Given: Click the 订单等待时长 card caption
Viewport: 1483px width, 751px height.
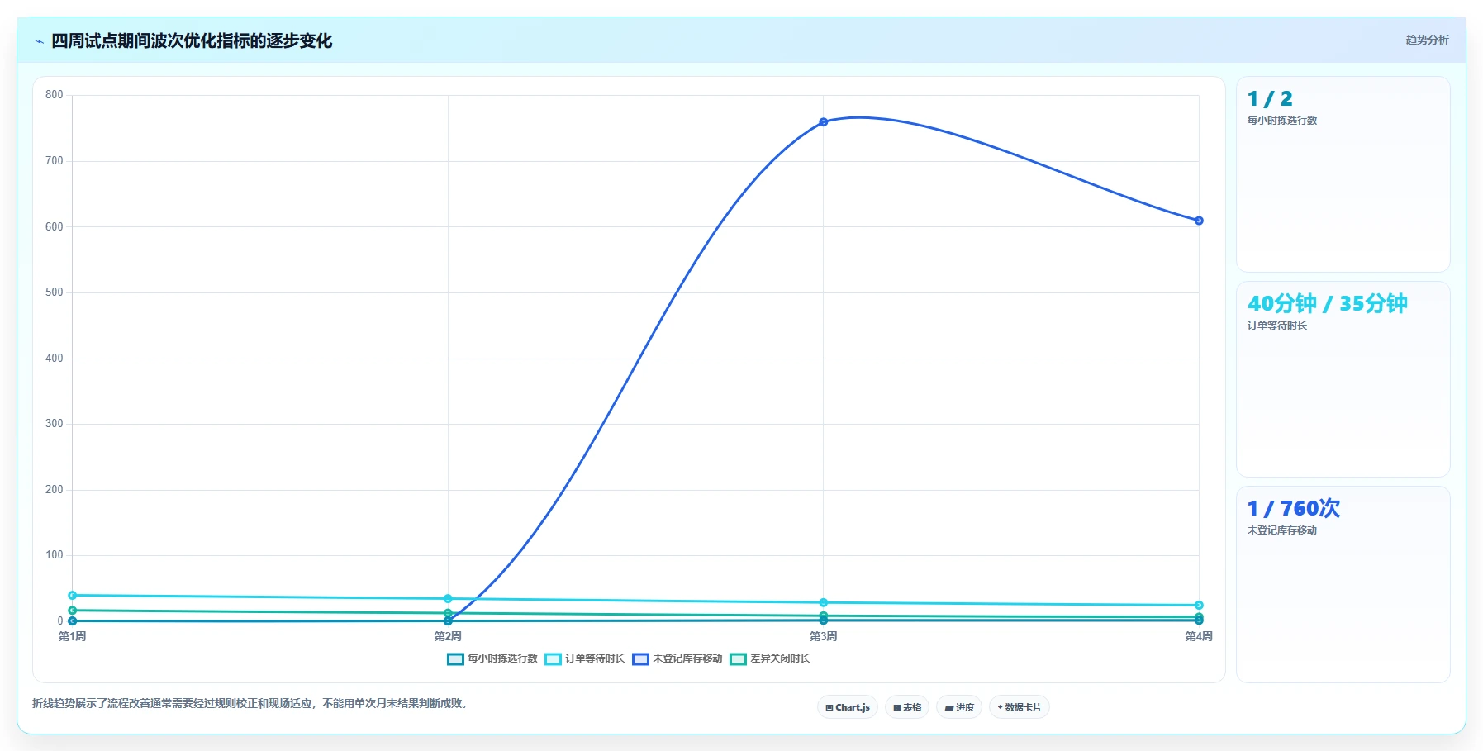Looking at the screenshot, I should point(1277,326).
